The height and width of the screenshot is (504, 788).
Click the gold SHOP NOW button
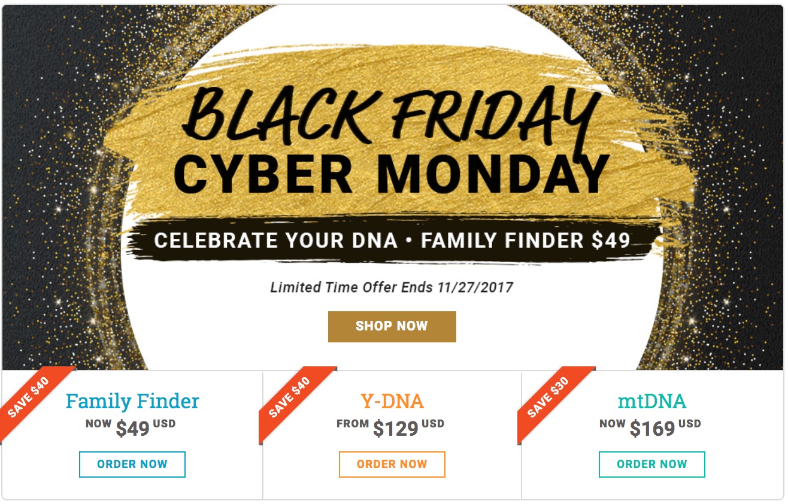tap(392, 326)
